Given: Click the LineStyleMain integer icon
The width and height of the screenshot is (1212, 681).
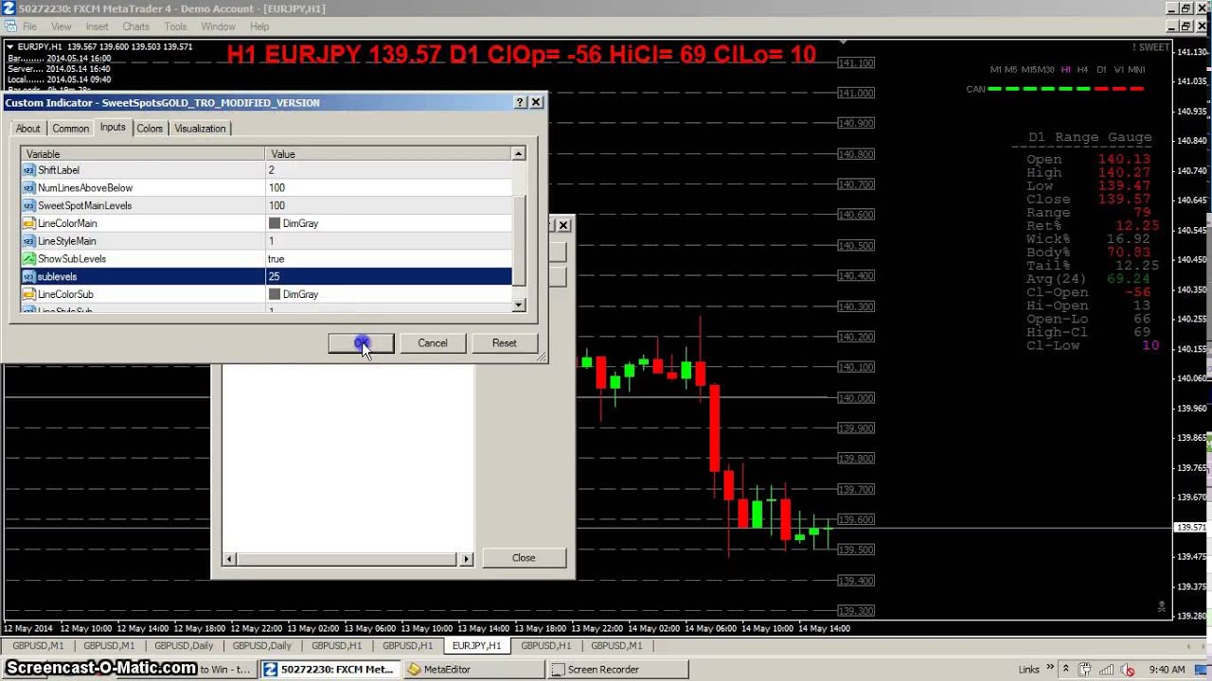Looking at the screenshot, I should (29, 241).
